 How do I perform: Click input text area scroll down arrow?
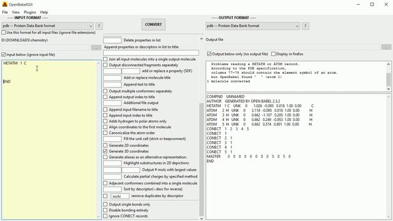point(98,217)
